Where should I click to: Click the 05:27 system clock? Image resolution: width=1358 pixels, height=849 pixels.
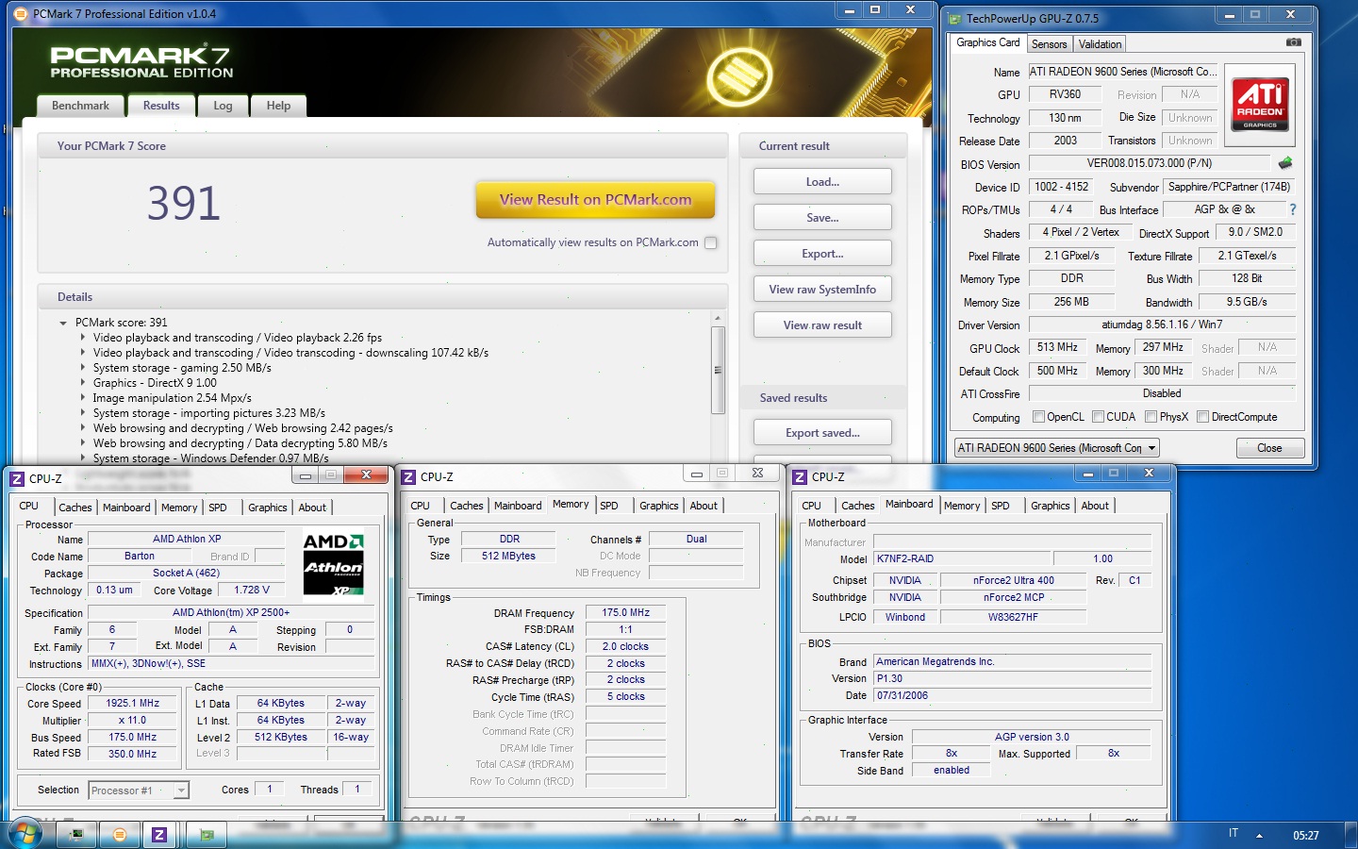click(x=1306, y=835)
